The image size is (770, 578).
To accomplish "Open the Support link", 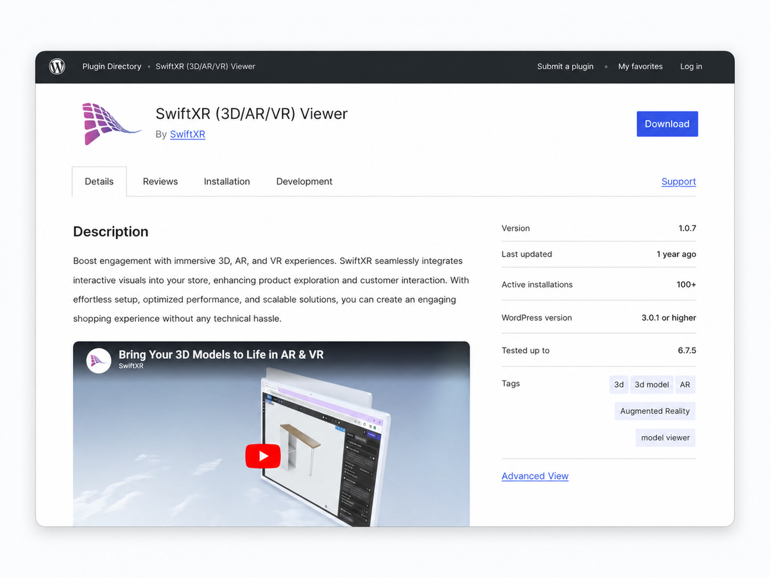I will (679, 181).
